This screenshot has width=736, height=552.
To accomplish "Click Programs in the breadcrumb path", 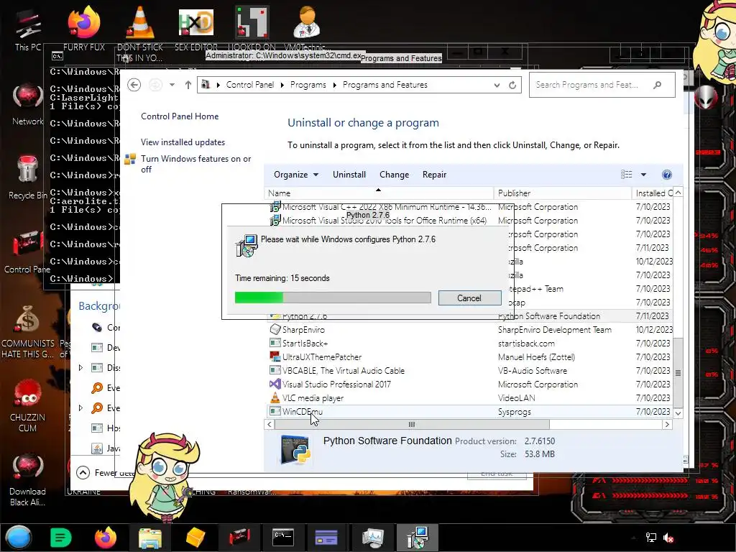I will coord(308,85).
